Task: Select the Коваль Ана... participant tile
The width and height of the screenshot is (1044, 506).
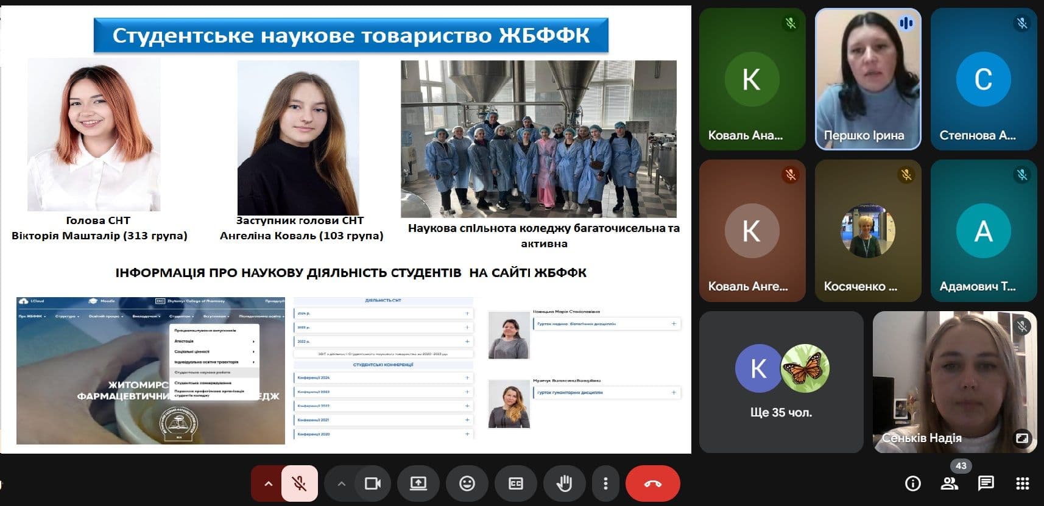Action: point(752,79)
